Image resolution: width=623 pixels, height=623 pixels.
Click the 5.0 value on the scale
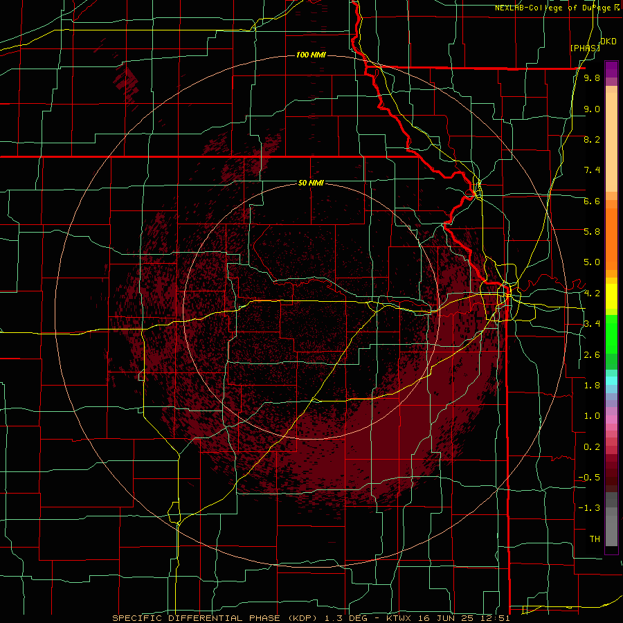[x=592, y=262]
